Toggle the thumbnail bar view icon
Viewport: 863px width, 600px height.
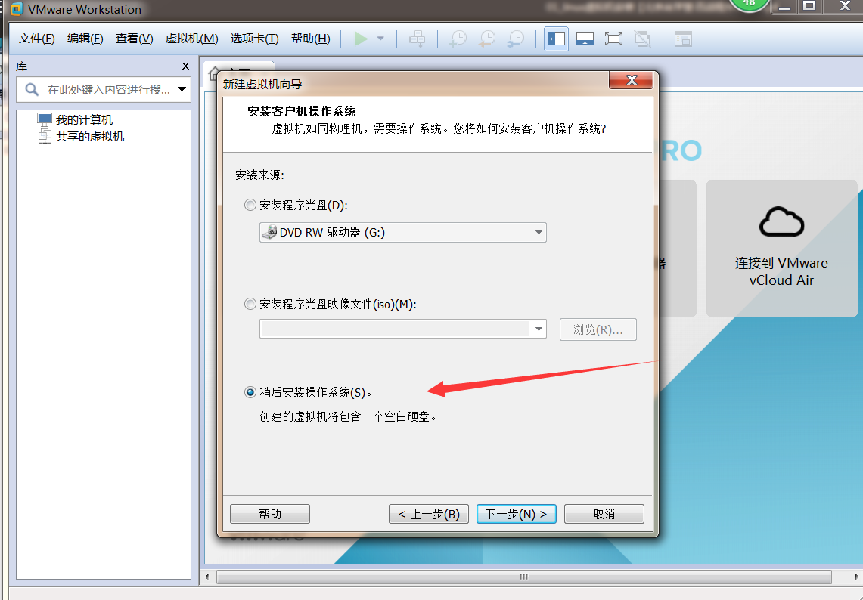click(585, 39)
